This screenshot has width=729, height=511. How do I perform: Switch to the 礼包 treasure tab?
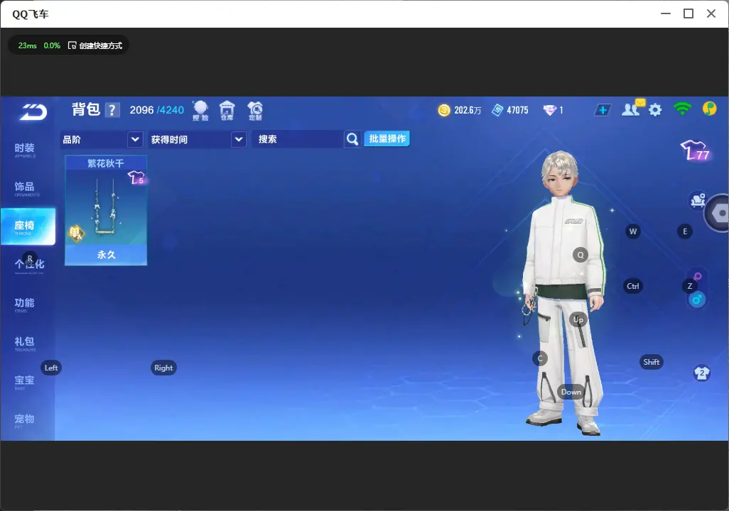pyautogui.click(x=25, y=343)
